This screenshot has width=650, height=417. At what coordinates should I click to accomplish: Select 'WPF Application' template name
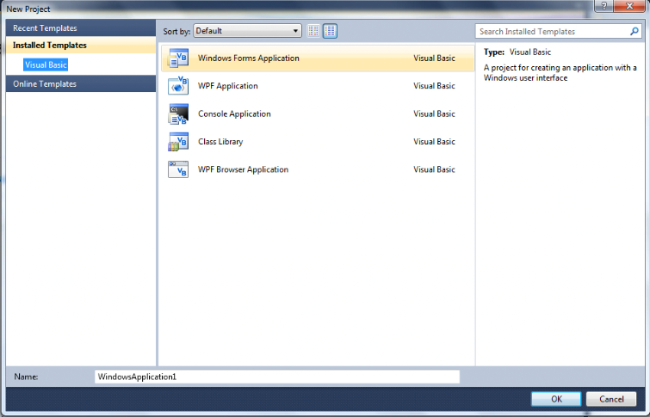tap(227, 86)
